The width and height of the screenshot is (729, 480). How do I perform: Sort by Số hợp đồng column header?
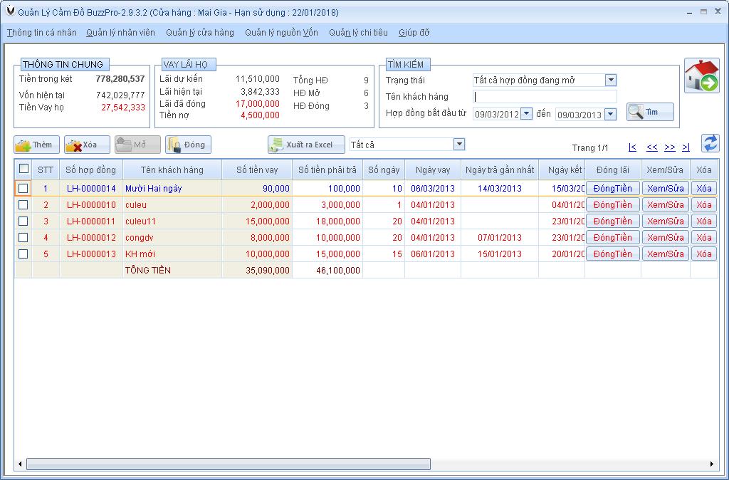coord(90,169)
